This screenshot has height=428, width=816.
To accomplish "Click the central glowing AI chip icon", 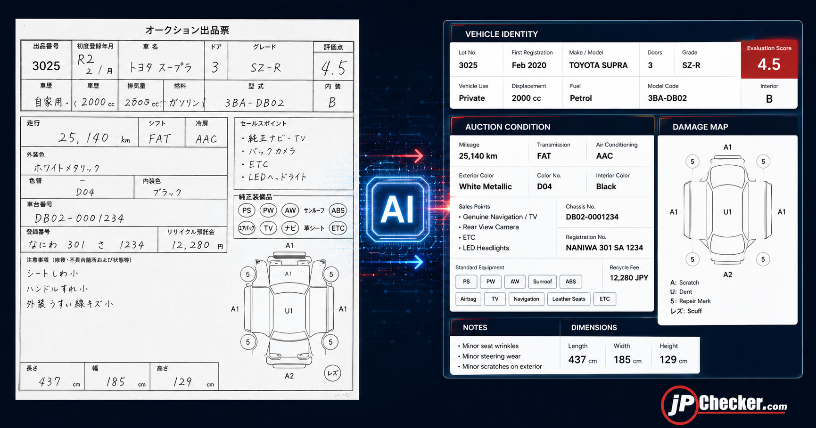I will [398, 210].
